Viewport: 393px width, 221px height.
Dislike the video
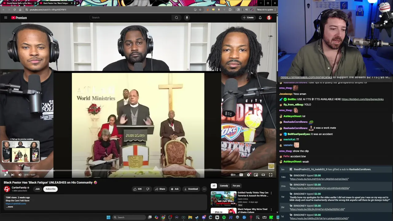coord(147,189)
